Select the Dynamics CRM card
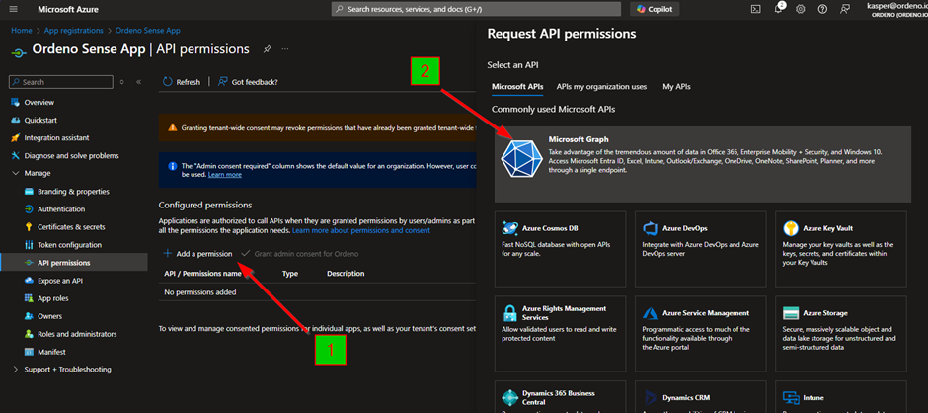 coord(700,397)
